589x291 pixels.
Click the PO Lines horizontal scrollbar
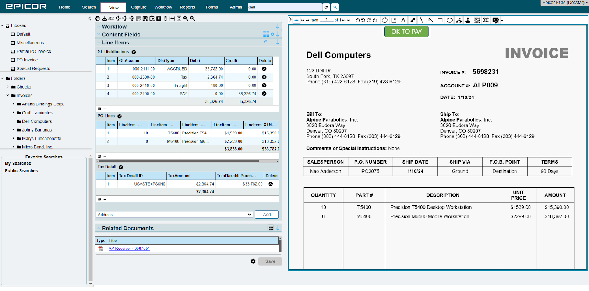point(178,161)
